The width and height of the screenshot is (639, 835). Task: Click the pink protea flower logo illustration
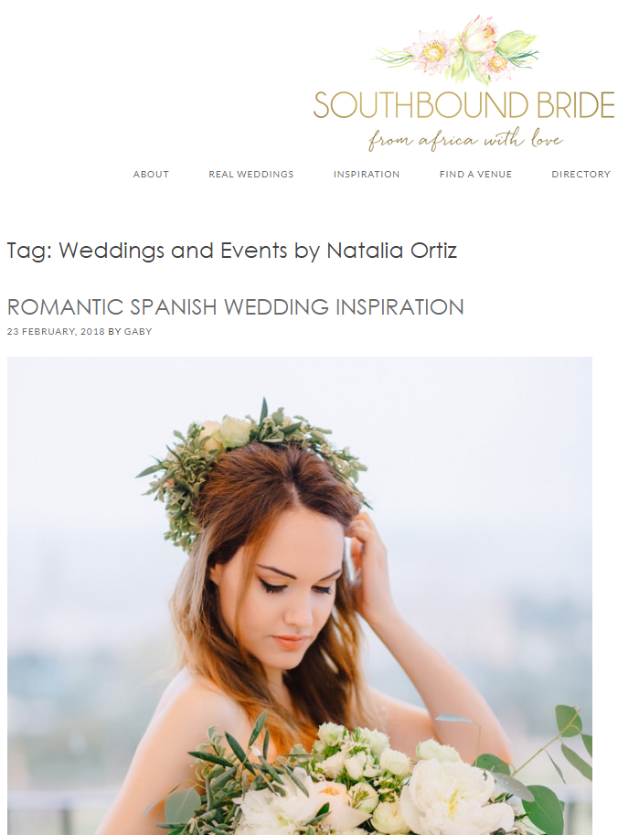[x=458, y=49]
